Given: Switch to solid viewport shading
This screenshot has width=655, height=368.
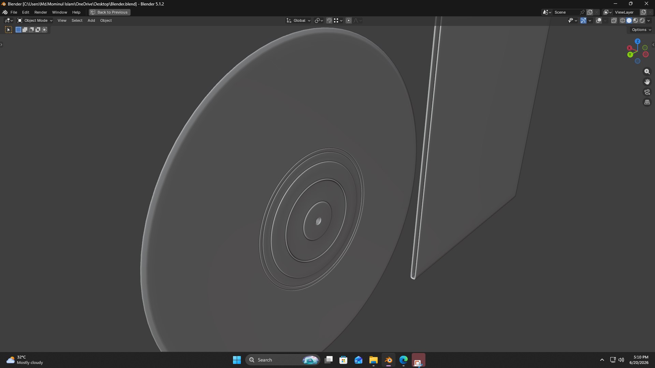Looking at the screenshot, I should pyautogui.click(x=629, y=20).
